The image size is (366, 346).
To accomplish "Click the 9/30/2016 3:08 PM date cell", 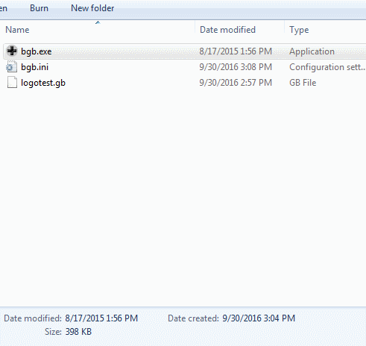I will tap(236, 67).
